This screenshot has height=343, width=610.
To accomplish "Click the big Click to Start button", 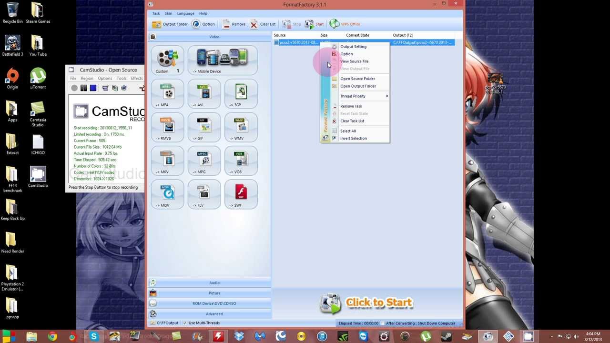I will (366, 303).
